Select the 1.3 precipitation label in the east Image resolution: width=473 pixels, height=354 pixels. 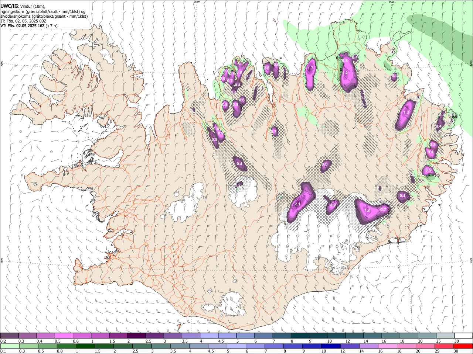pyautogui.click(x=406, y=112)
